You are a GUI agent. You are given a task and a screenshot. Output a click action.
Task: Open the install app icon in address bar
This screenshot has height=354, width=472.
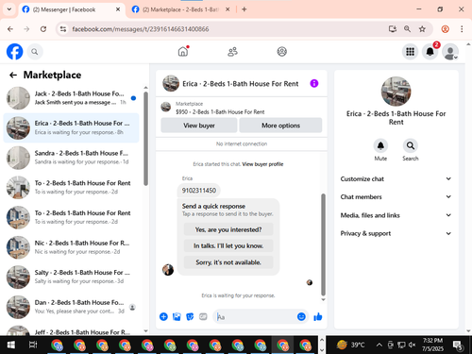click(x=392, y=29)
